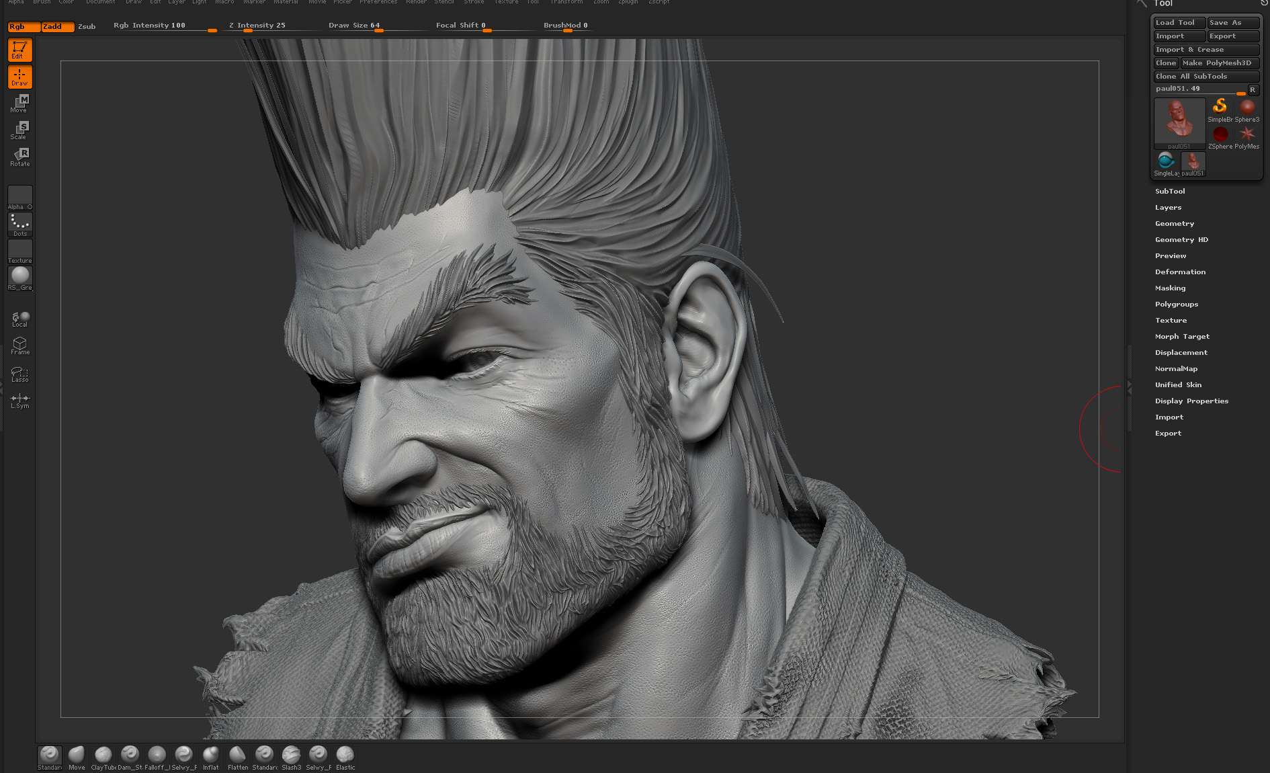This screenshot has width=1270, height=773.
Task: Pick the Sphere3D tool icon
Action: point(1247,110)
